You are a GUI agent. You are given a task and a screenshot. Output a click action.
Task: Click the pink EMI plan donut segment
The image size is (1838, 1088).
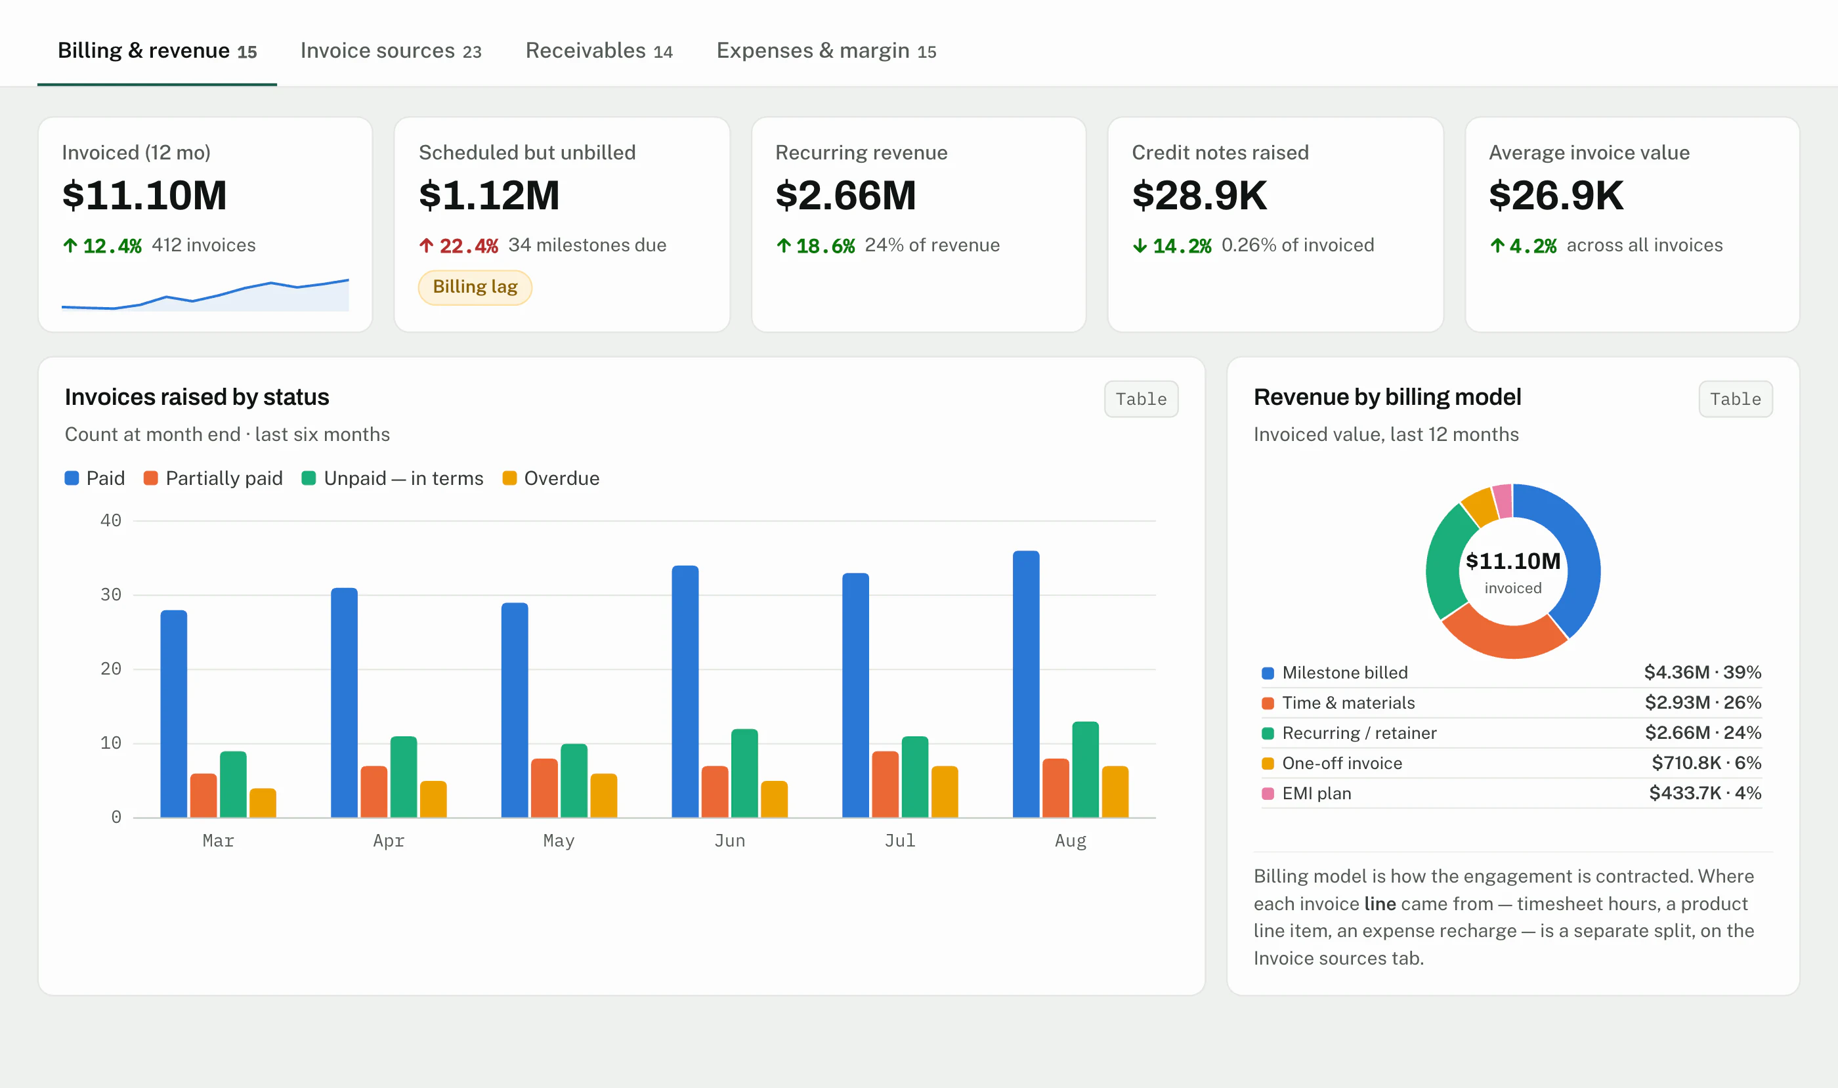click(x=1504, y=501)
